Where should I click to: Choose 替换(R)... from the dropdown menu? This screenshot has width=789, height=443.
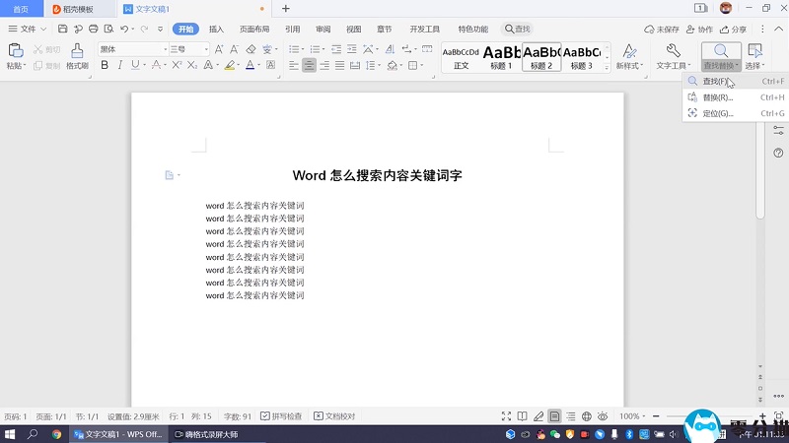717,97
